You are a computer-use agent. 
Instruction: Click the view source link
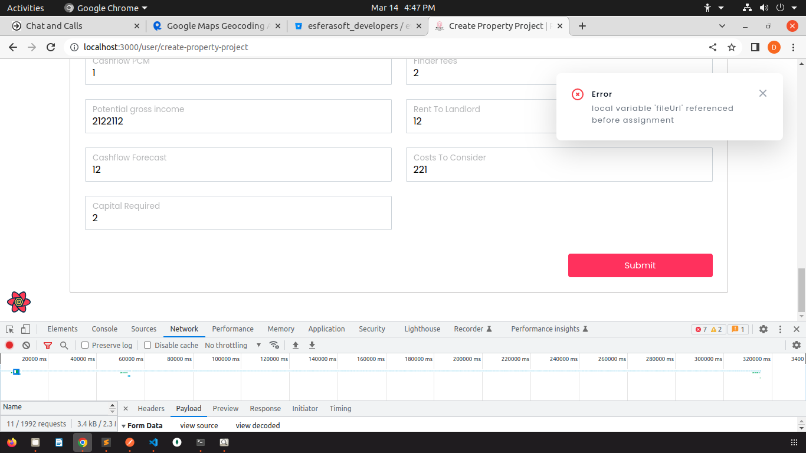(199, 426)
